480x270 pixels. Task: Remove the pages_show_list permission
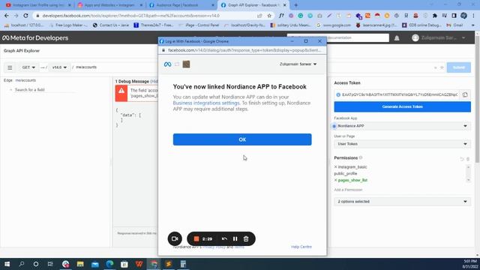[x=335, y=180]
